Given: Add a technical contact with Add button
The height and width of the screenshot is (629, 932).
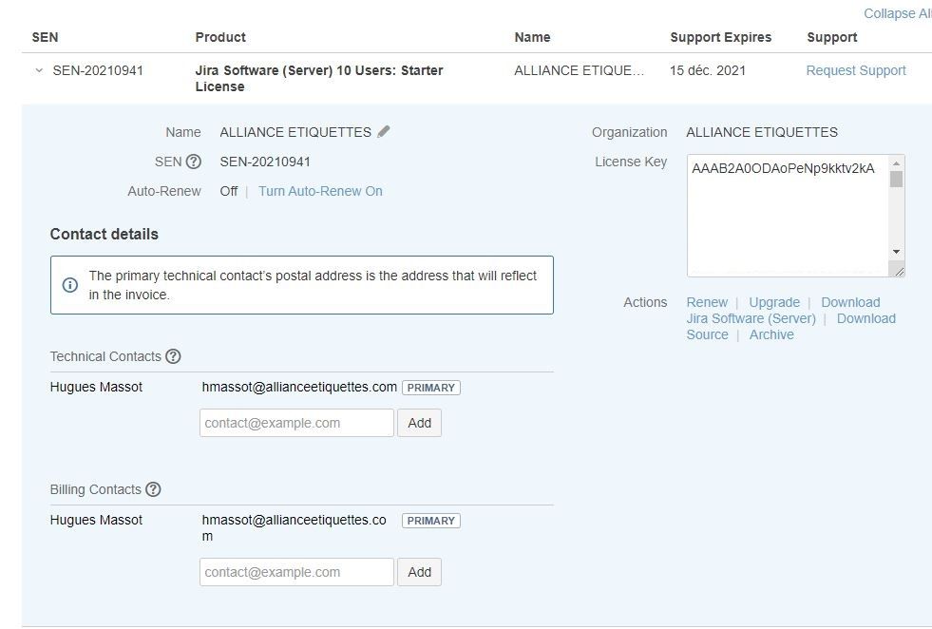Looking at the screenshot, I should click(x=420, y=423).
